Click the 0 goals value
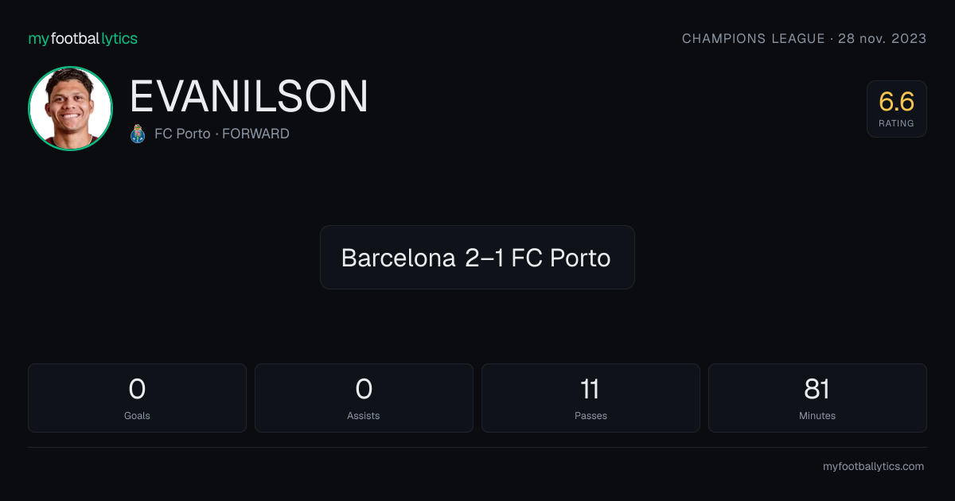This screenshot has height=501, width=955. (x=137, y=389)
